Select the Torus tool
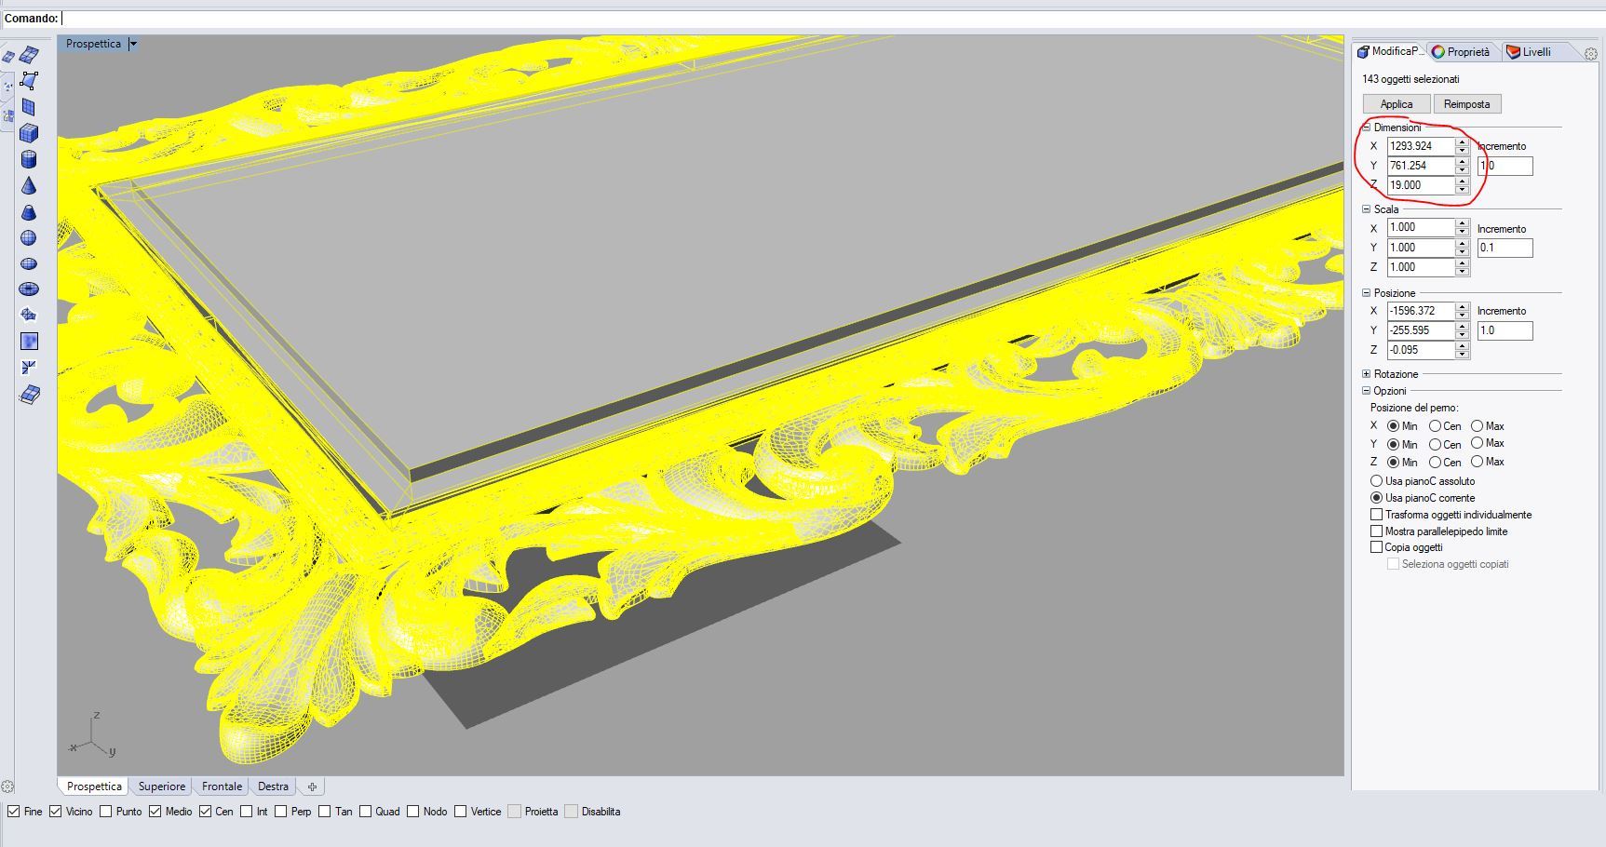The width and height of the screenshot is (1606, 847). click(29, 289)
